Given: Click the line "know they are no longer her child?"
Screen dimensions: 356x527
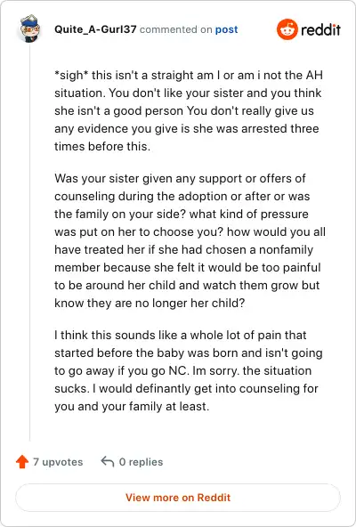Looking at the screenshot, I should (150, 304).
